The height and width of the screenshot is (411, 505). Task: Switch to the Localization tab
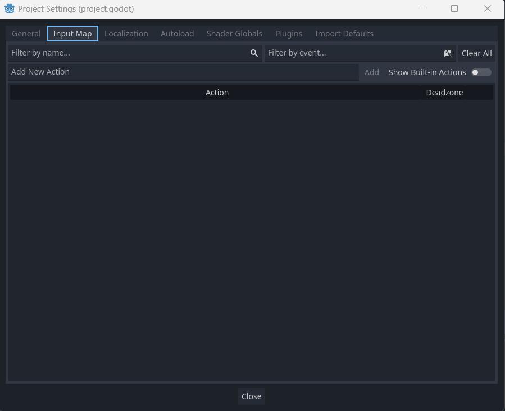(x=126, y=34)
